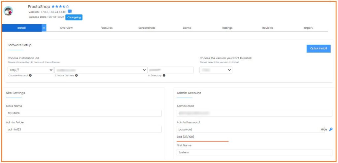Switch to the Overview tab
The width and height of the screenshot is (338, 163).
(x=66, y=28)
